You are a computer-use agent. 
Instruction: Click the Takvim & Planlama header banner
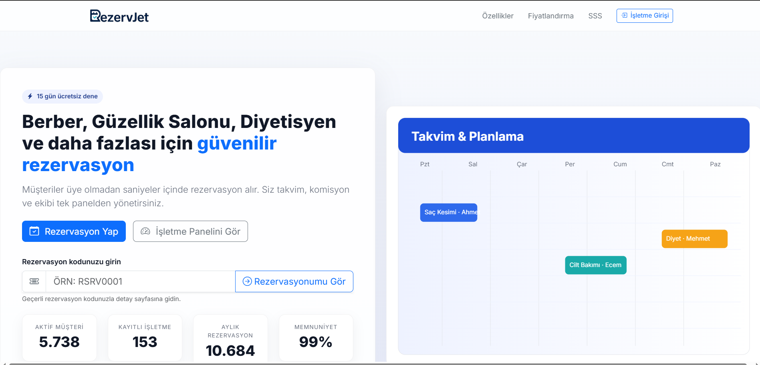tap(573, 136)
